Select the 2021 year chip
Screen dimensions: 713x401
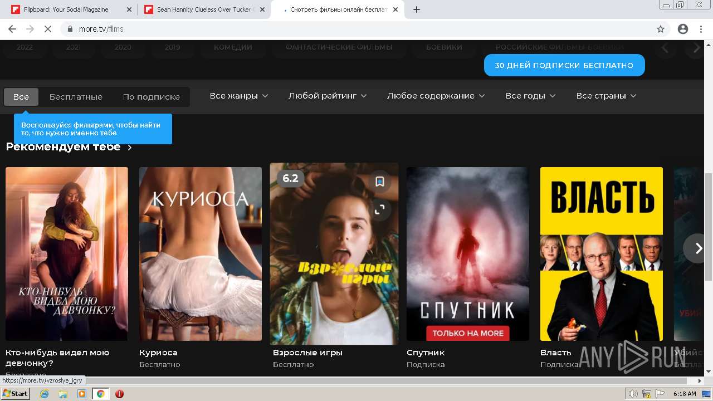point(74,48)
